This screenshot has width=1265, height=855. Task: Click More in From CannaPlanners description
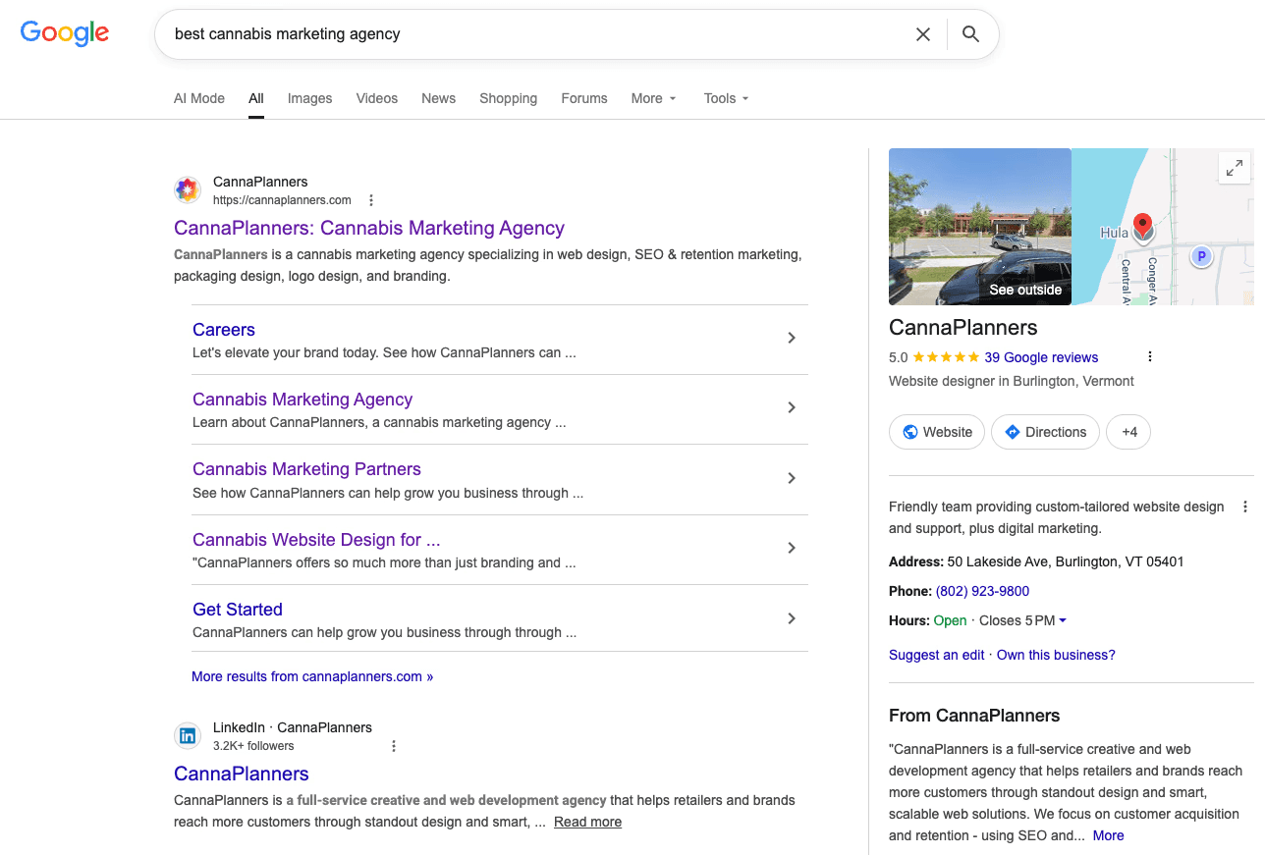coord(1108,835)
